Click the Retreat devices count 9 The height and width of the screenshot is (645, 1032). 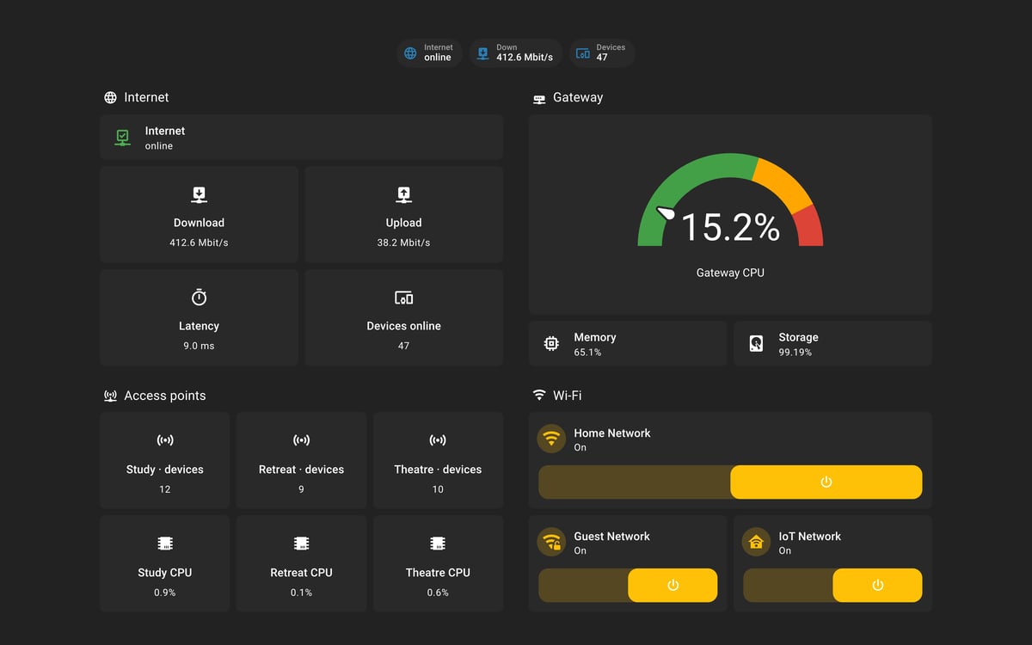point(301,489)
